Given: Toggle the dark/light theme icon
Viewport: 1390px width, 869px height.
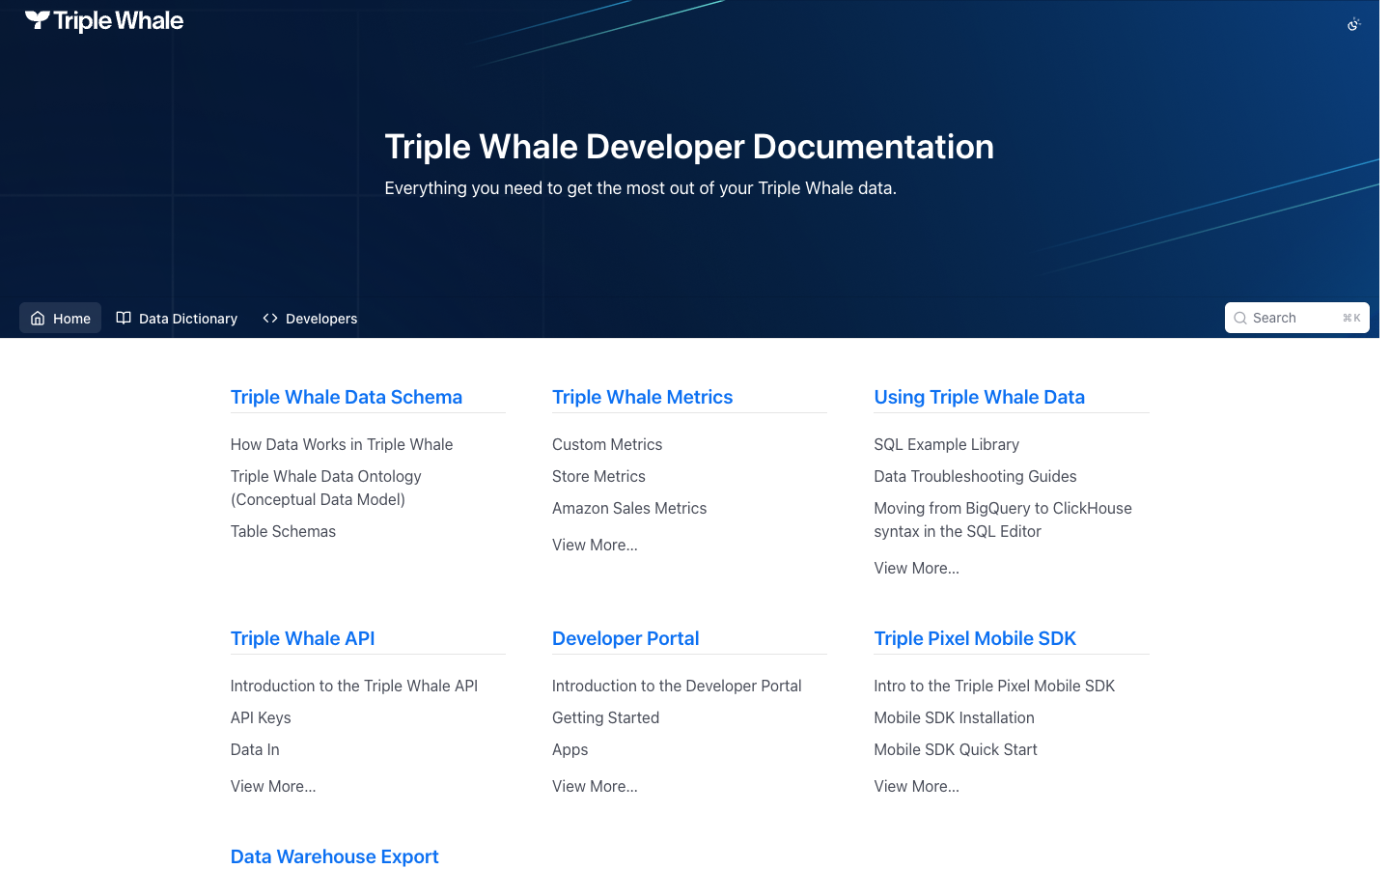Looking at the screenshot, I should [1353, 24].
